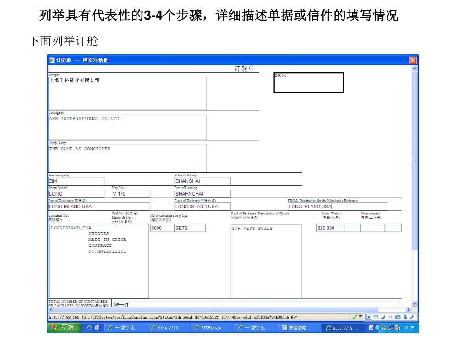Click the Consignee field AEE INTERNATIONAL CO.LTD
The image size is (469, 351).
click(x=127, y=127)
